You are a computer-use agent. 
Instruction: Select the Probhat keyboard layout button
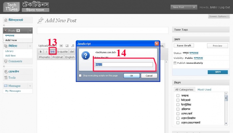58,57
